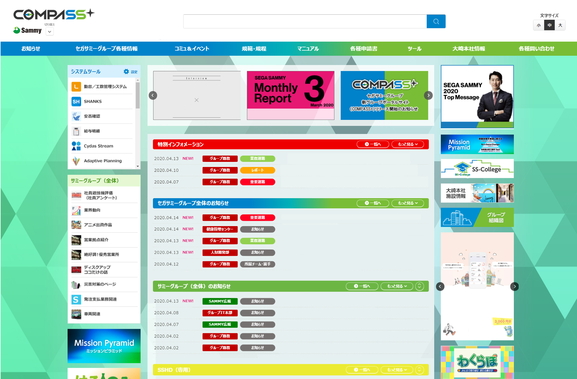Click the COMPASS+ logo
Viewport: 577px width, 379px height.
coord(54,14)
